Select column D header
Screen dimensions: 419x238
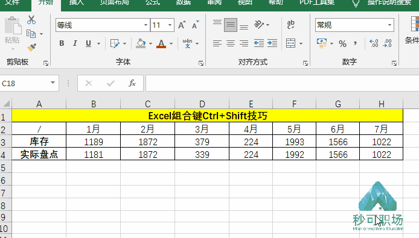click(x=202, y=104)
